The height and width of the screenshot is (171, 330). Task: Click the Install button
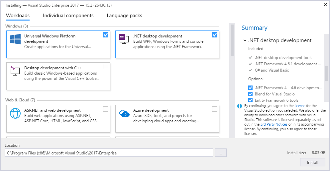click(312, 162)
